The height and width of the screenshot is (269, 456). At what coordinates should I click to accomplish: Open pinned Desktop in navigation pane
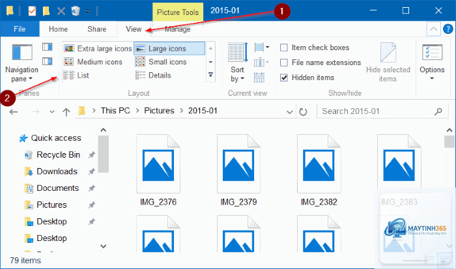coord(46,221)
